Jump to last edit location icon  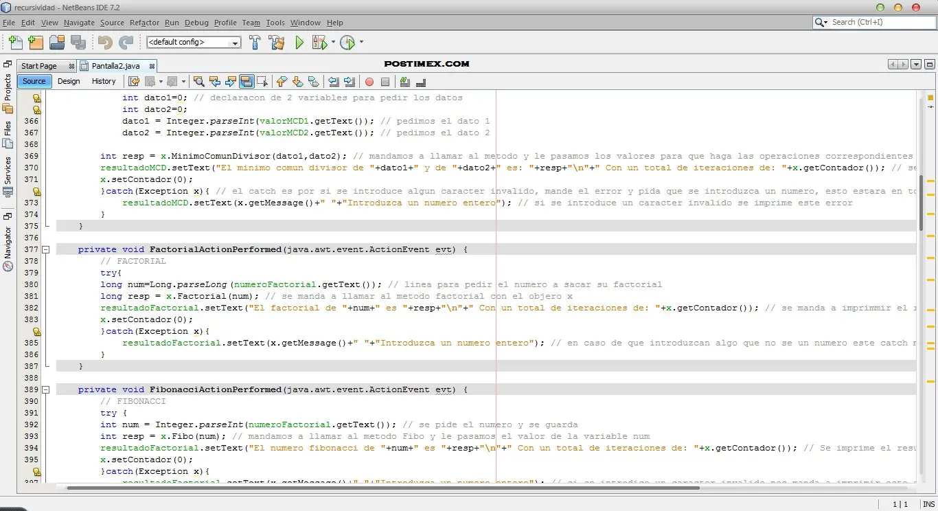pyautogui.click(x=134, y=81)
